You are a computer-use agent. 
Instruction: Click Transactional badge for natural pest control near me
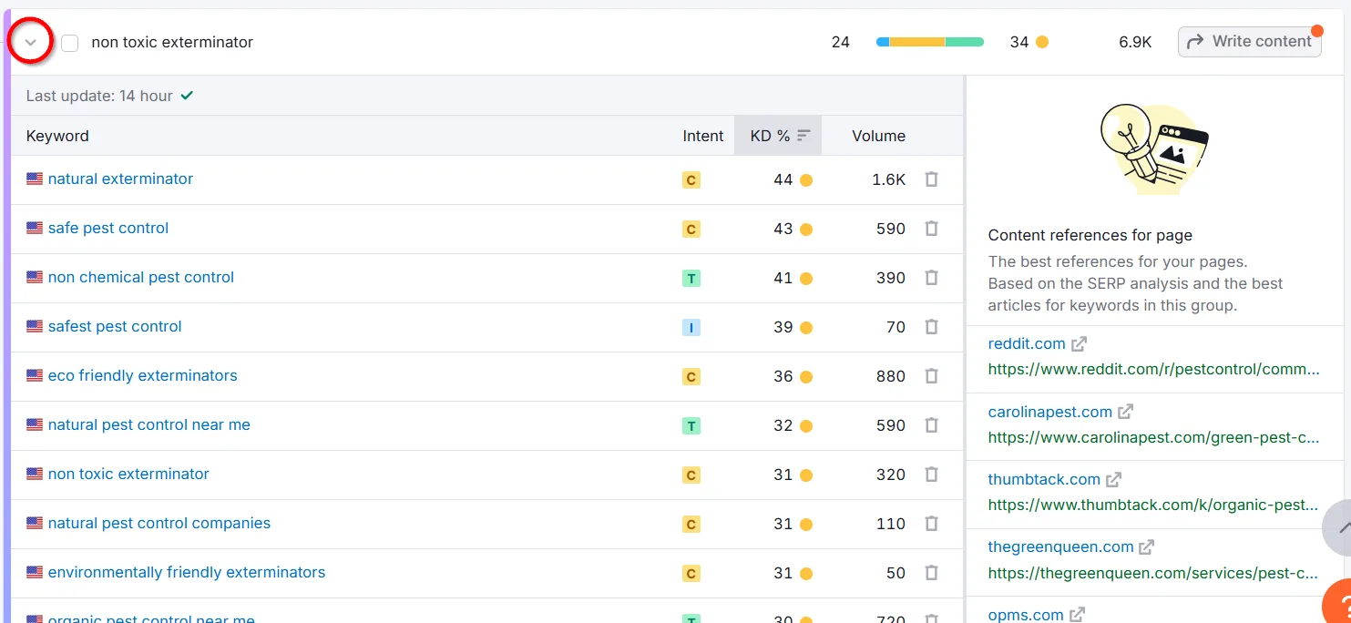[691, 426]
